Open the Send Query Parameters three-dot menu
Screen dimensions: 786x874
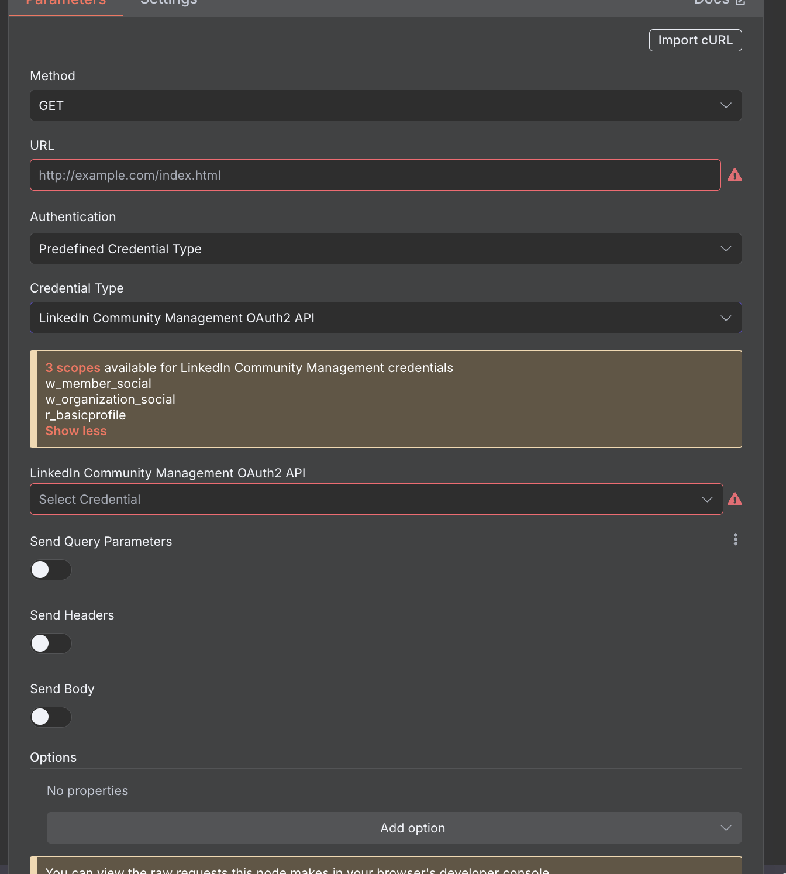click(735, 539)
